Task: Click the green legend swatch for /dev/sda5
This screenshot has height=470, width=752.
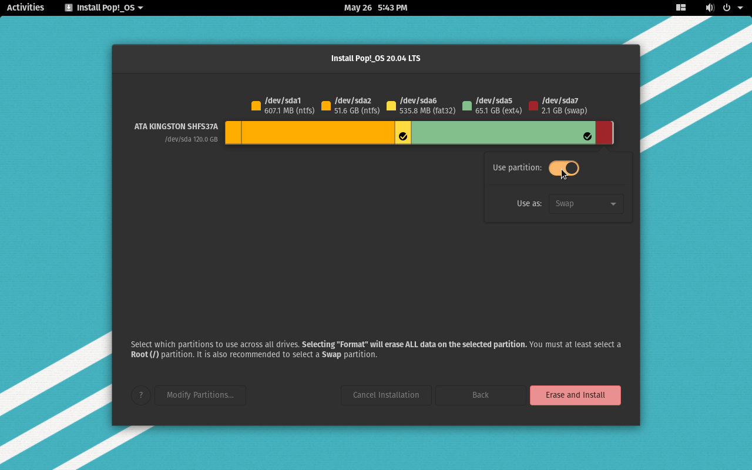Action: (x=467, y=106)
